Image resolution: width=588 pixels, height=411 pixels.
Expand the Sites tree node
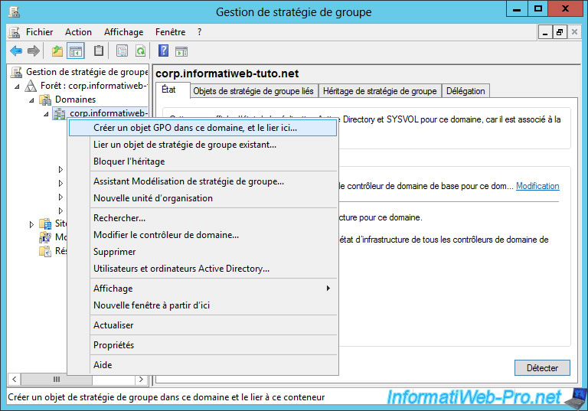pos(31,224)
